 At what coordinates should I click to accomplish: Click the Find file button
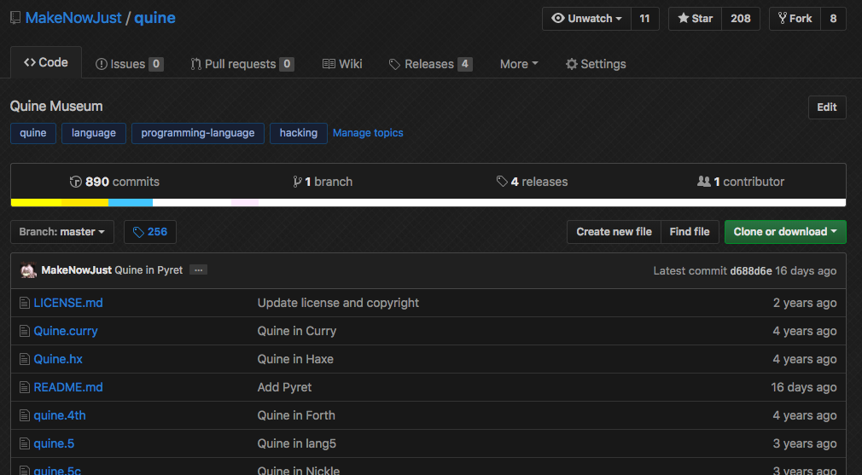click(690, 232)
